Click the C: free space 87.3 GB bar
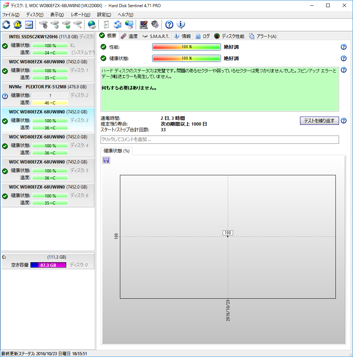This screenshot has height=357, width=353. [48, 265]
